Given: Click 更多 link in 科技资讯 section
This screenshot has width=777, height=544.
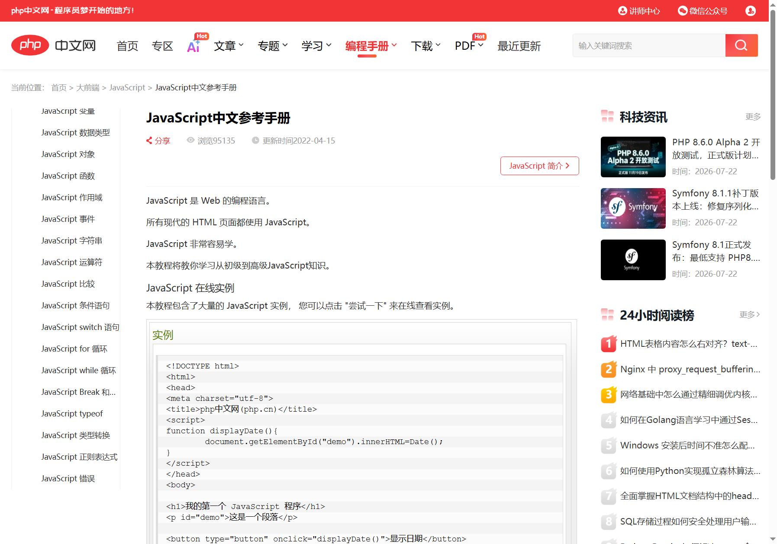Looking at the screenshot, I should click(753, 117).
